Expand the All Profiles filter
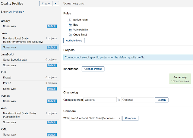Screen dimensions: 193x138 click(17, 12)
